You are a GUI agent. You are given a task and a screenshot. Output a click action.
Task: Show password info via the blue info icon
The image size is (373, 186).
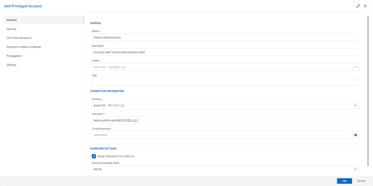(356, 135)
